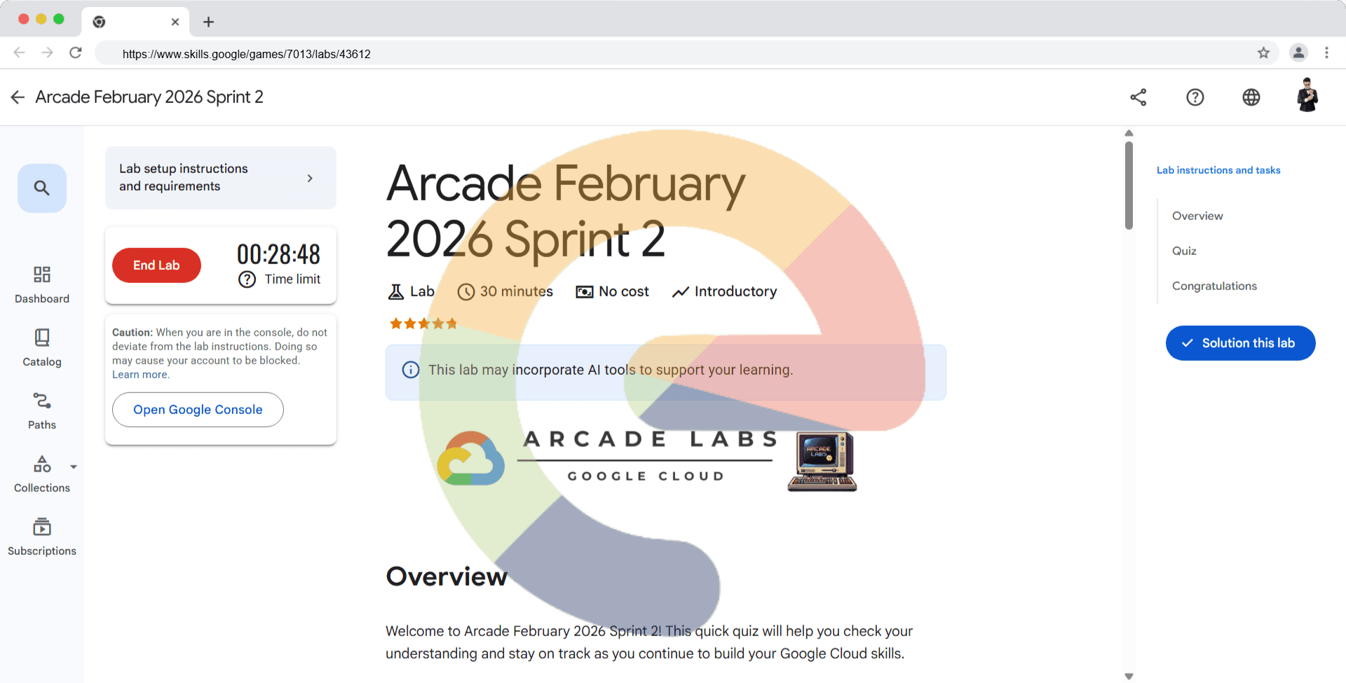Click the content scrollbar thumb

point(1129,186)
